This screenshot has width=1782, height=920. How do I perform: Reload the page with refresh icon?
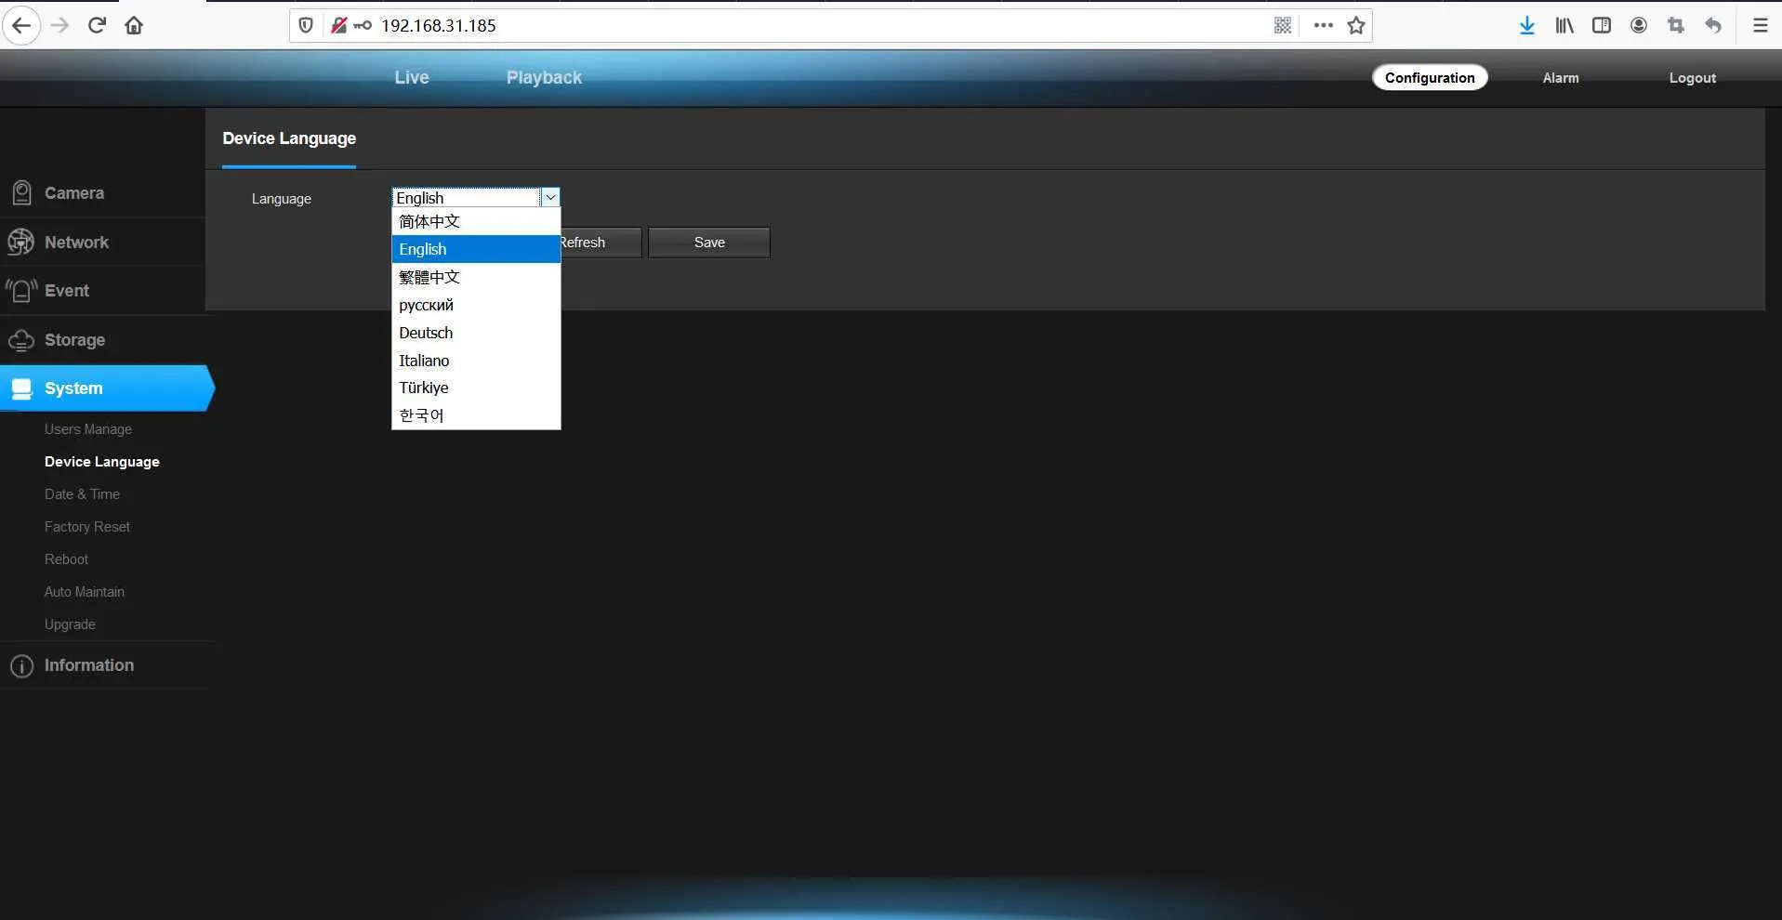pos(97,25)
